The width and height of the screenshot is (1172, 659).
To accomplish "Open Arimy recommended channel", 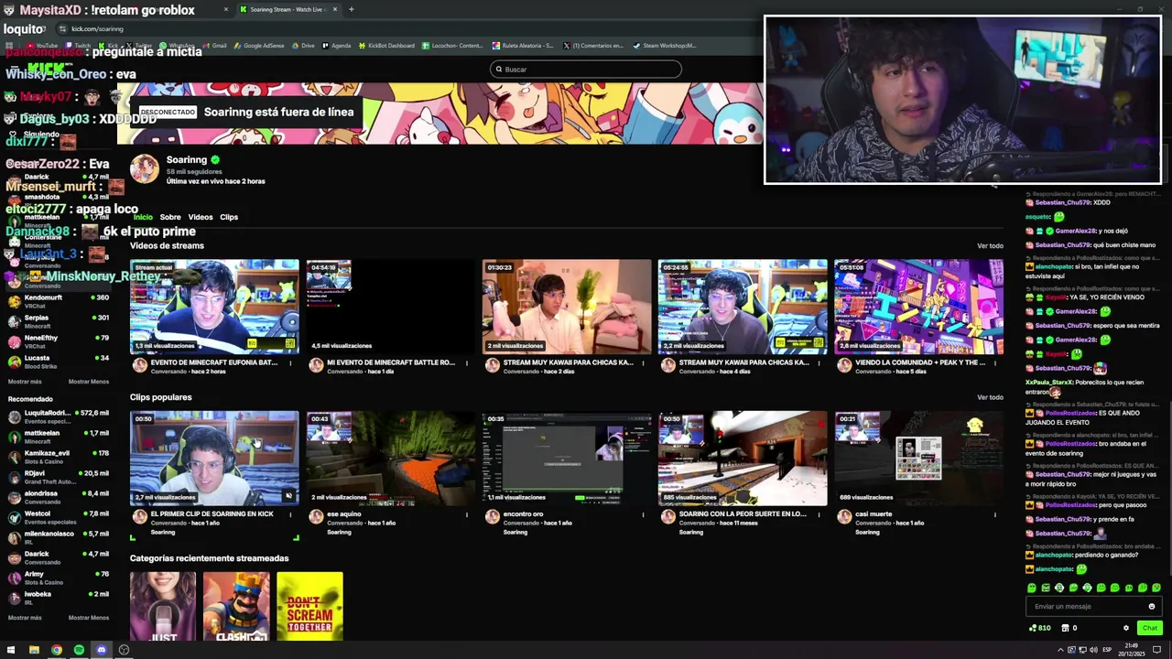I will click(x=59, y=578).
